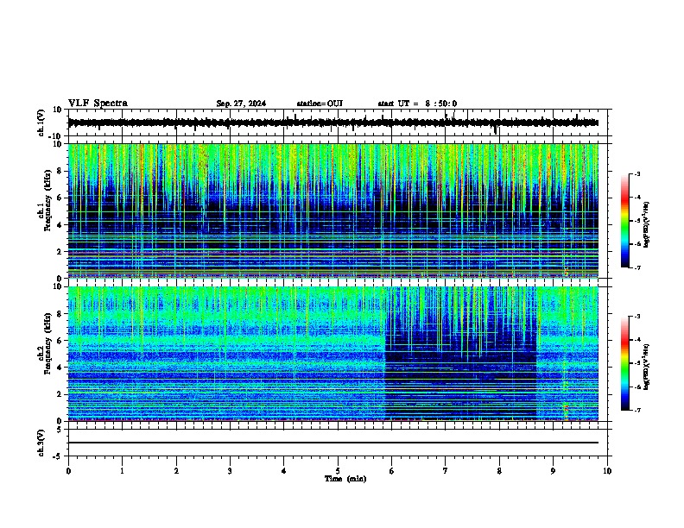Image resolution: width=684 pixels, height=528 pixels.
Task: Click time axis tick label "4"
Action: (284, 471)
